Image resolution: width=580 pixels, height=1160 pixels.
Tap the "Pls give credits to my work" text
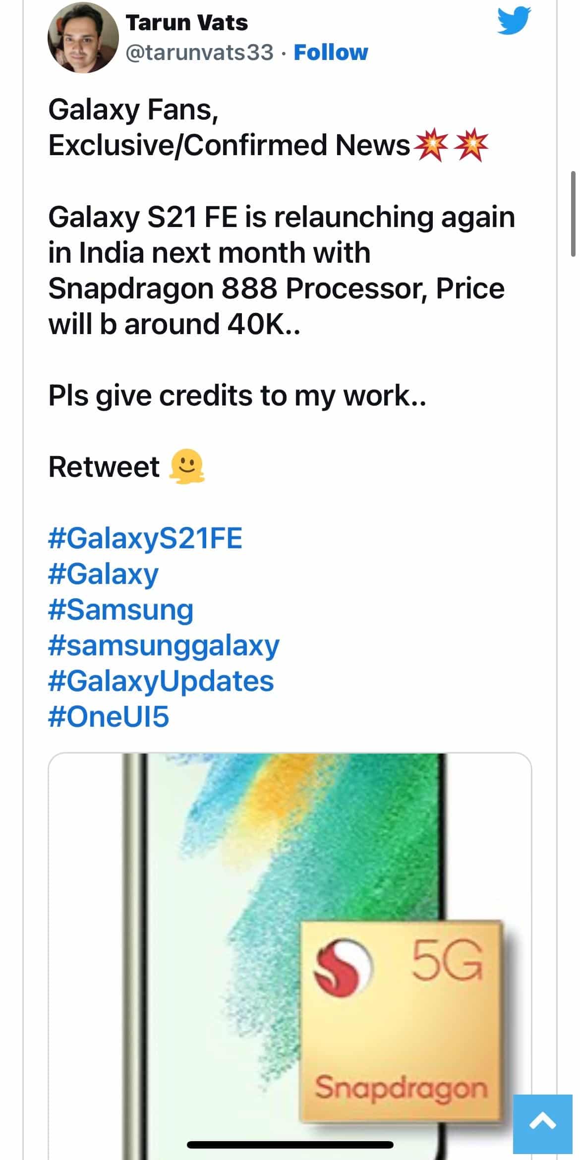(x=237, y=396)
